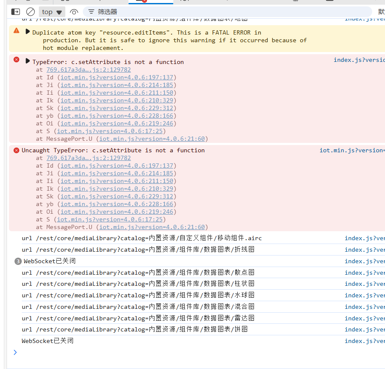The width and height of the screenshot is (385, 369).
Task: Select log line ending 数据图表/饼图
Action: (x=134, y=329)
